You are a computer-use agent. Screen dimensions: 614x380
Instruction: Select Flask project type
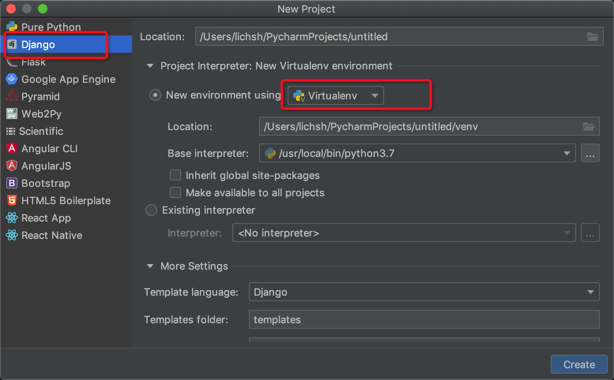point(34,62)
